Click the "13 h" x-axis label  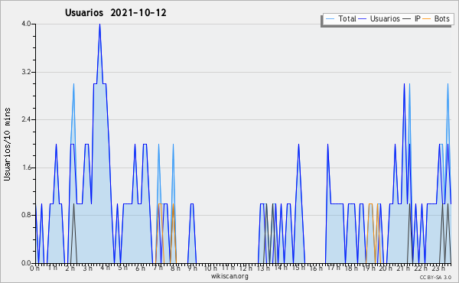click(x=263, y=268)
